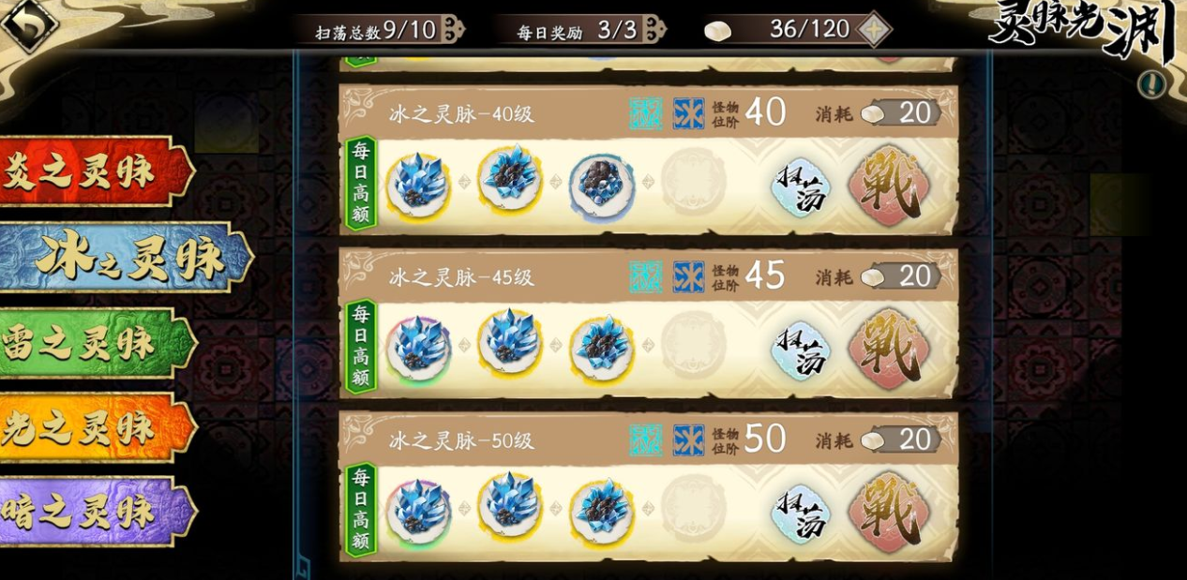Click the plus icon beside 36/120

click(x=874, y=29)
